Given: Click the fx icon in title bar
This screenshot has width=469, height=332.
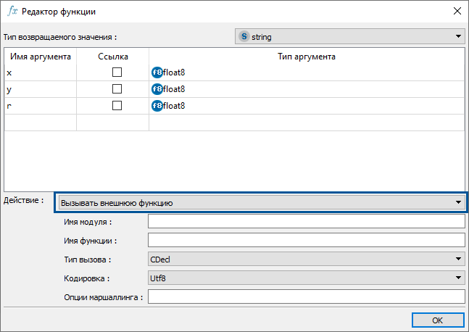Looking at the screenshot, I should click(12, 12).
